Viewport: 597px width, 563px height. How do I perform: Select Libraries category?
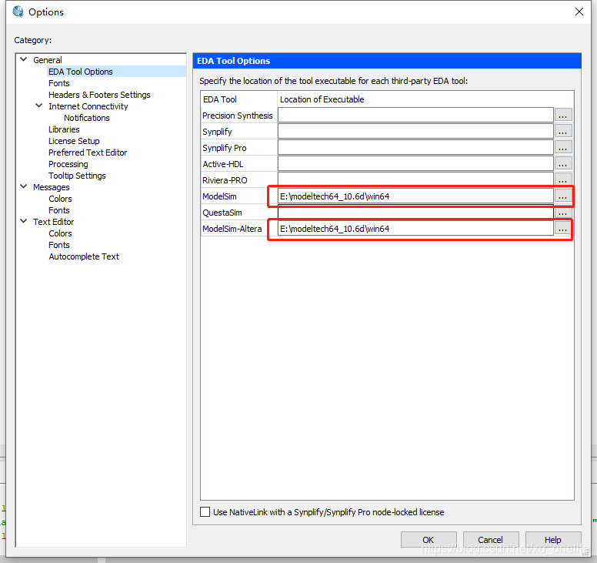tap(64, 129)
